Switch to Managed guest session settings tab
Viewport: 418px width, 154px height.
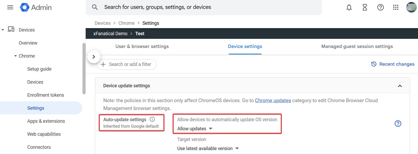[x=357, y=46]
